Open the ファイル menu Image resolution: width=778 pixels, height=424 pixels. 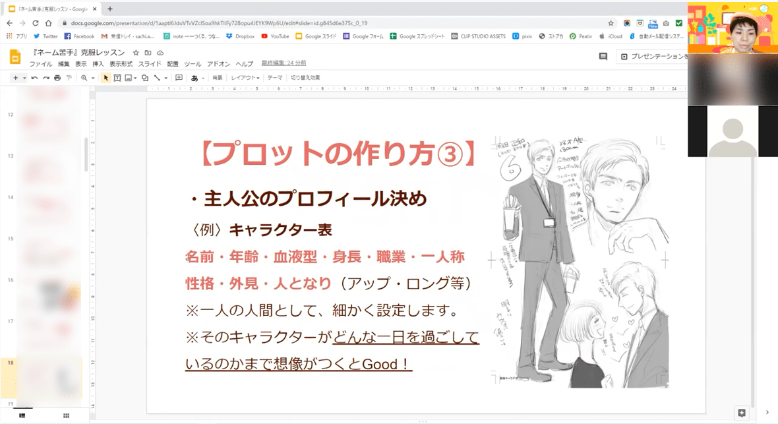point(41,64)
